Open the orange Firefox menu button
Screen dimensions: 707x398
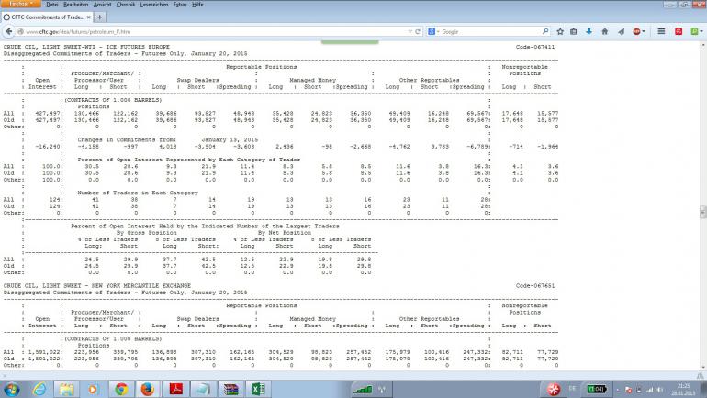tap(18, 5)
